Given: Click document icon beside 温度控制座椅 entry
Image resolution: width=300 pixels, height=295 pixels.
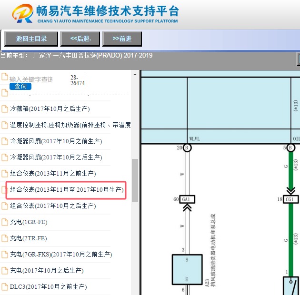Looking at the screenshot, I should (x=5, y=125).
